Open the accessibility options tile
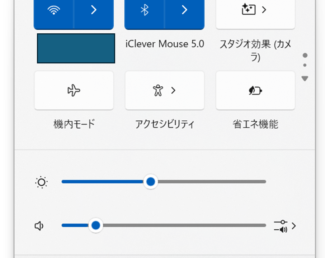The height and width of the screenshot is (258, 325). pos(164,91)
